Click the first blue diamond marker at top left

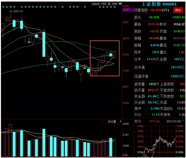(3, 7)
